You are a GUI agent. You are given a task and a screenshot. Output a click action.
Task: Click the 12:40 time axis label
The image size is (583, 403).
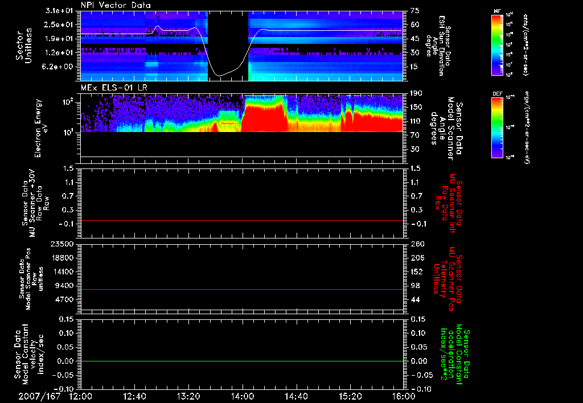134,396
